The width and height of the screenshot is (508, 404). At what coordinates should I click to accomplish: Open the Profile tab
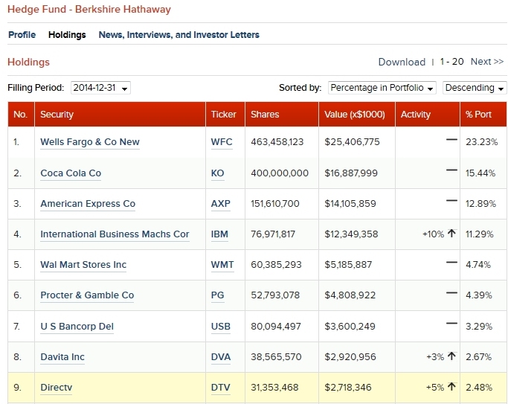pyautogui.click(x=22, y=35)
